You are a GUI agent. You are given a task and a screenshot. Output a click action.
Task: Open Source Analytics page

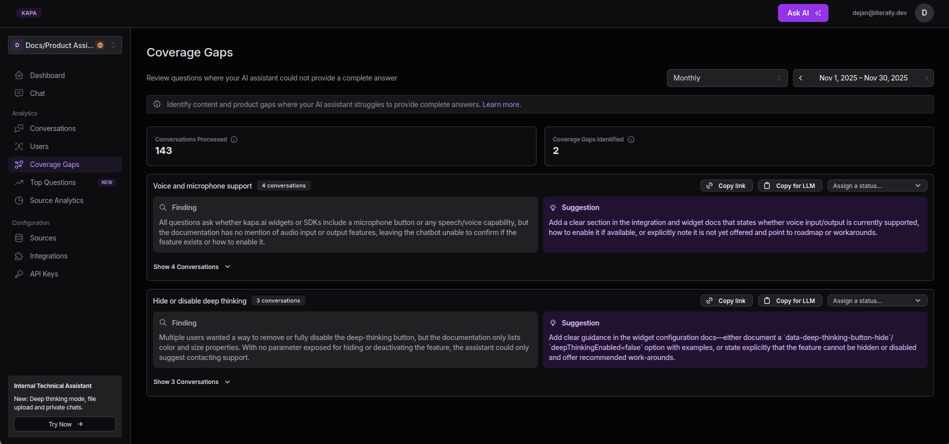click(x=65, y=200)
